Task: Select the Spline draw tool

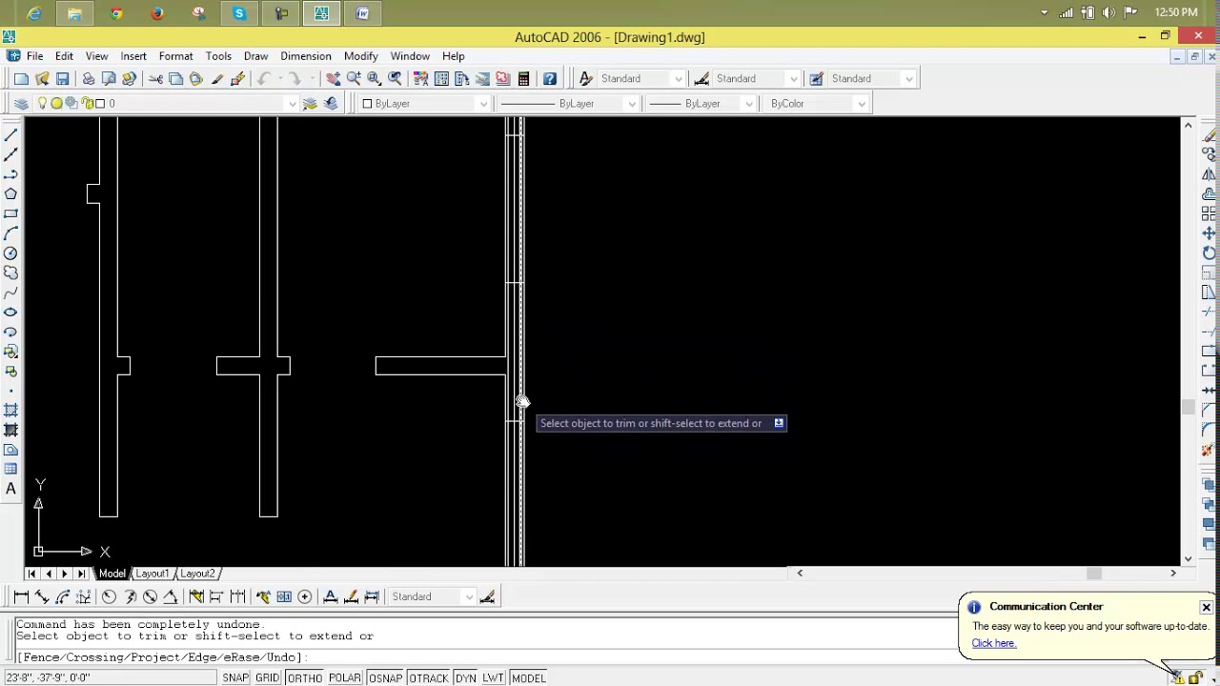Action: [x=10, y=293]
